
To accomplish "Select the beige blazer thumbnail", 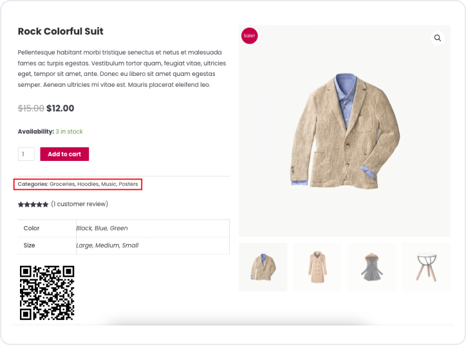I will click(263, 266).
